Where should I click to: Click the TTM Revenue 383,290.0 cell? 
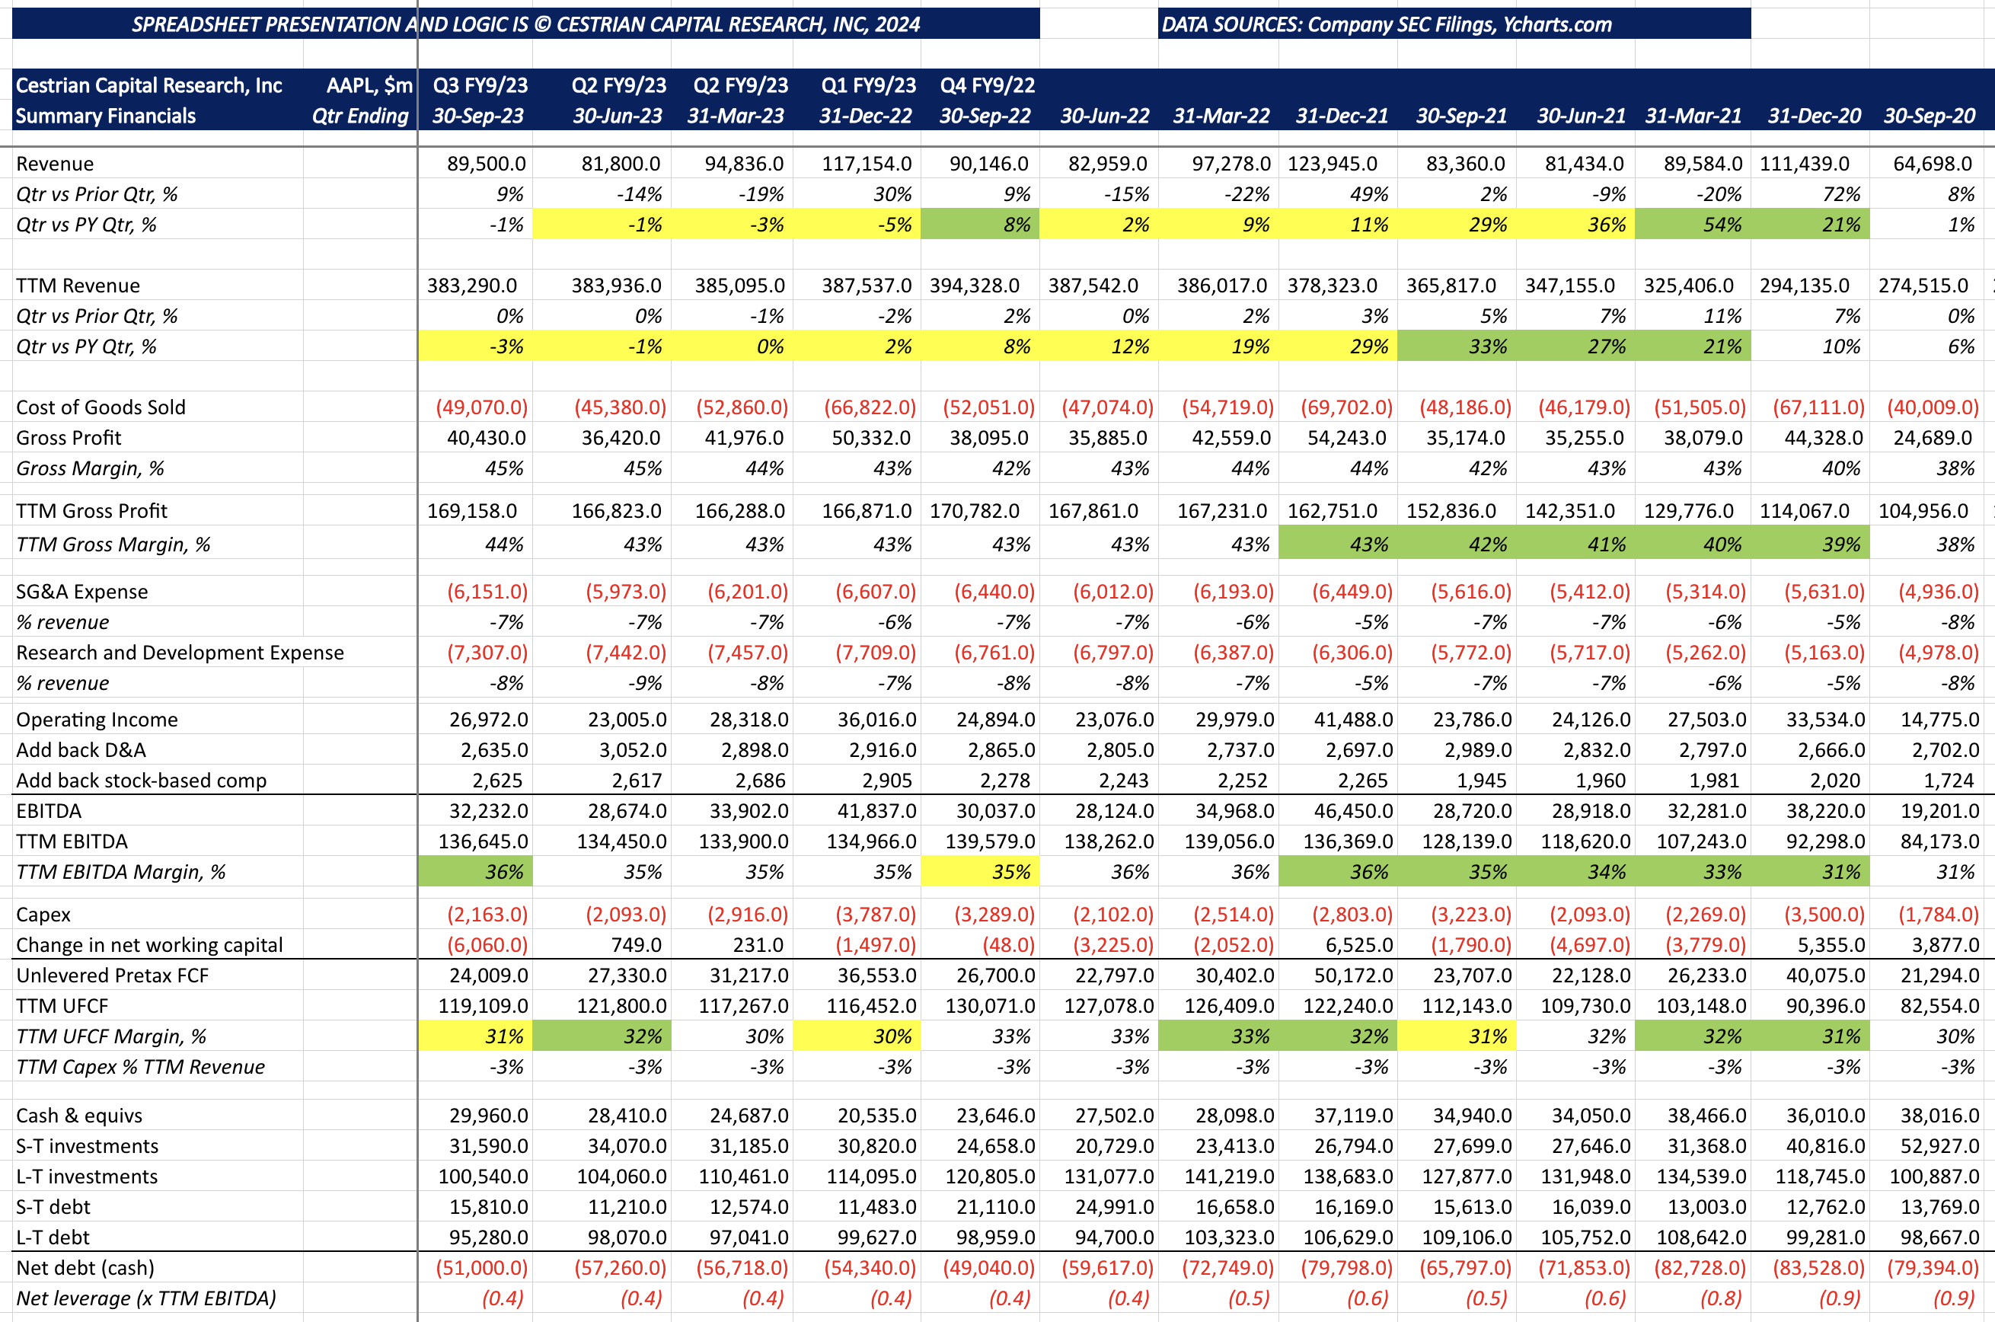pyautogui.click(x=472, y=286)
